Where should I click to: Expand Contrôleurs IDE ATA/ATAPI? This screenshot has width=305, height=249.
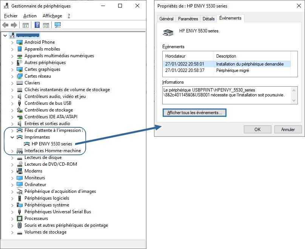tap(12, 117)
